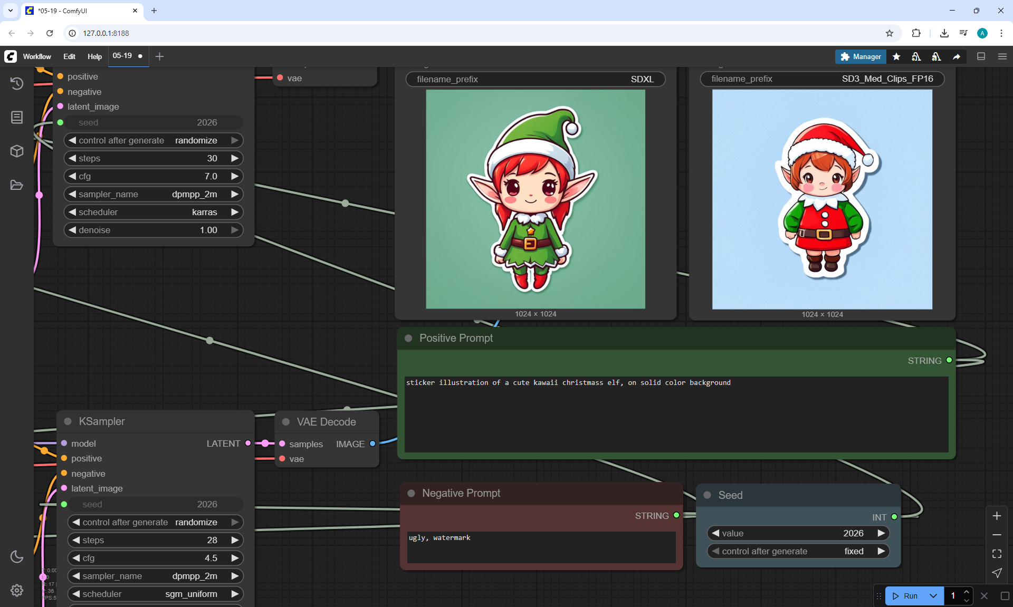Open the node library cube icon
1013x607 pixels.
[17, 151]
